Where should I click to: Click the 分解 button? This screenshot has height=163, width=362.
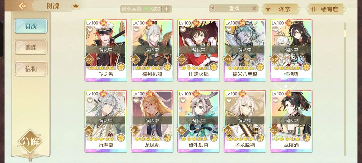click(30, 142)
